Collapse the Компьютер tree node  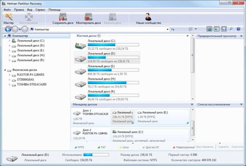tap(5, 36)
